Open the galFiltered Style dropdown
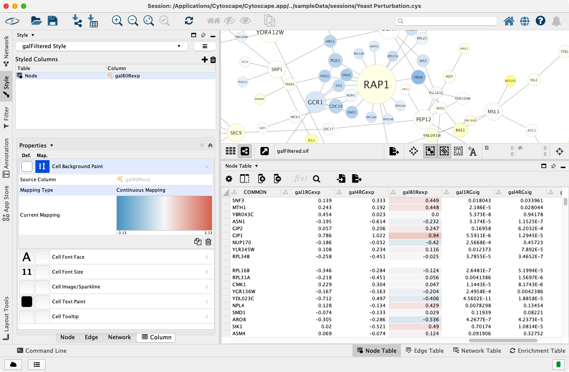 (x=102, y=46)
